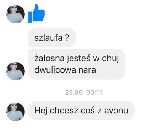Click the word 'chcesz' in the bottom message
Screen dimensions: 168x129
[x=64, y=111]
